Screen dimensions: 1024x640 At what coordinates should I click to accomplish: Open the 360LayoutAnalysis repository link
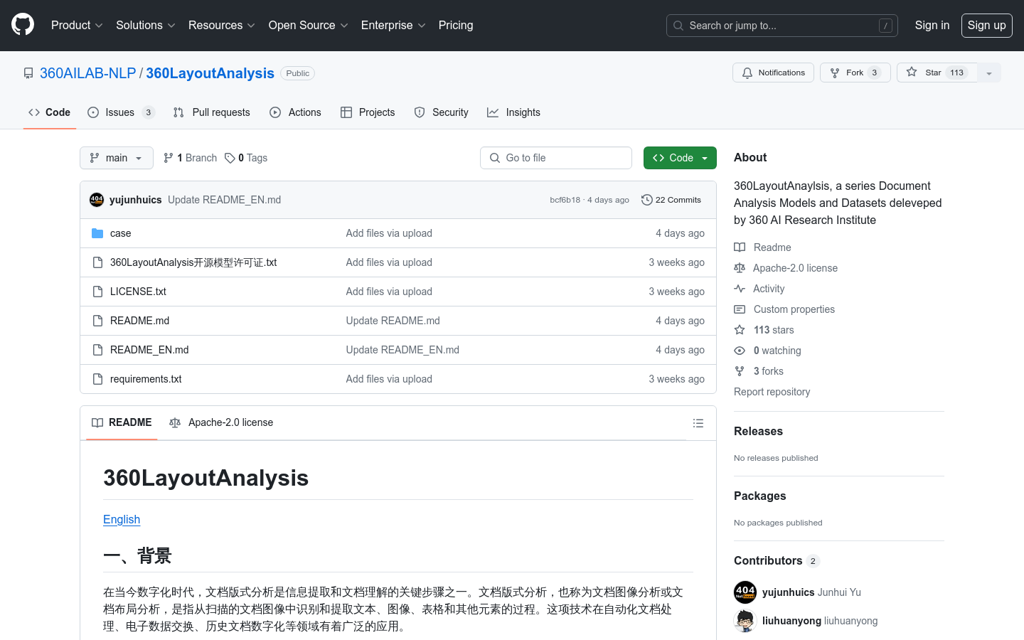[210, 73]
